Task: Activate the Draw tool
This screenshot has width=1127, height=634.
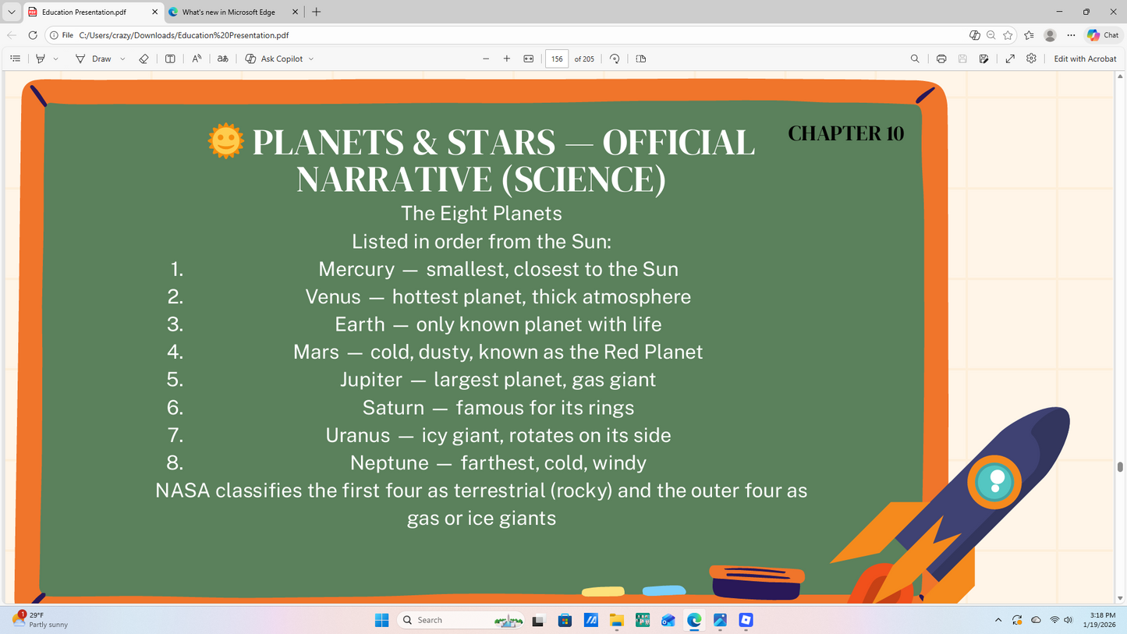Action: tap(93, 58)
